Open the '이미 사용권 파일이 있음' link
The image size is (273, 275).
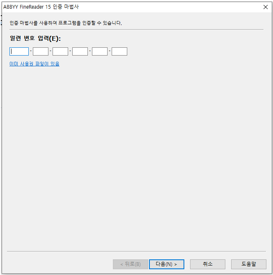click(34, 64)
